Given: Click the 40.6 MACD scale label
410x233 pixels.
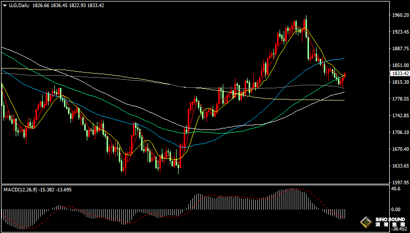Looking at the screenshot, I should pos(397,189).
